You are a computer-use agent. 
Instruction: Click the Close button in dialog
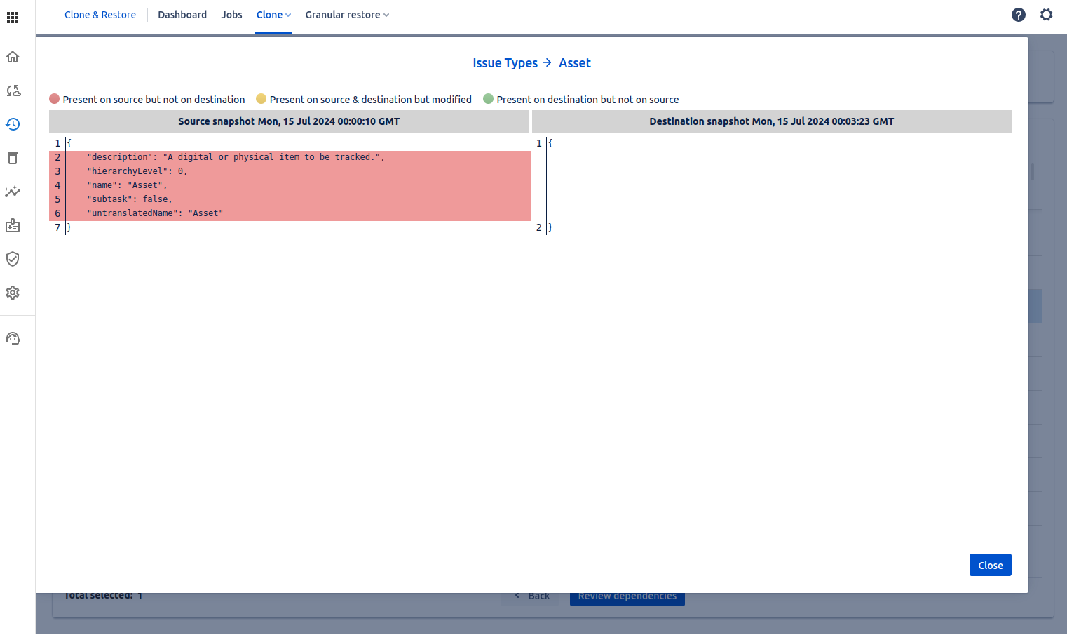[x=990, y=565]
